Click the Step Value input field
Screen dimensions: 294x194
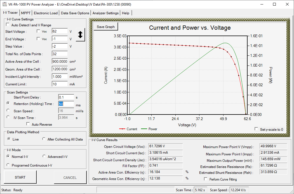coord(60,46)
